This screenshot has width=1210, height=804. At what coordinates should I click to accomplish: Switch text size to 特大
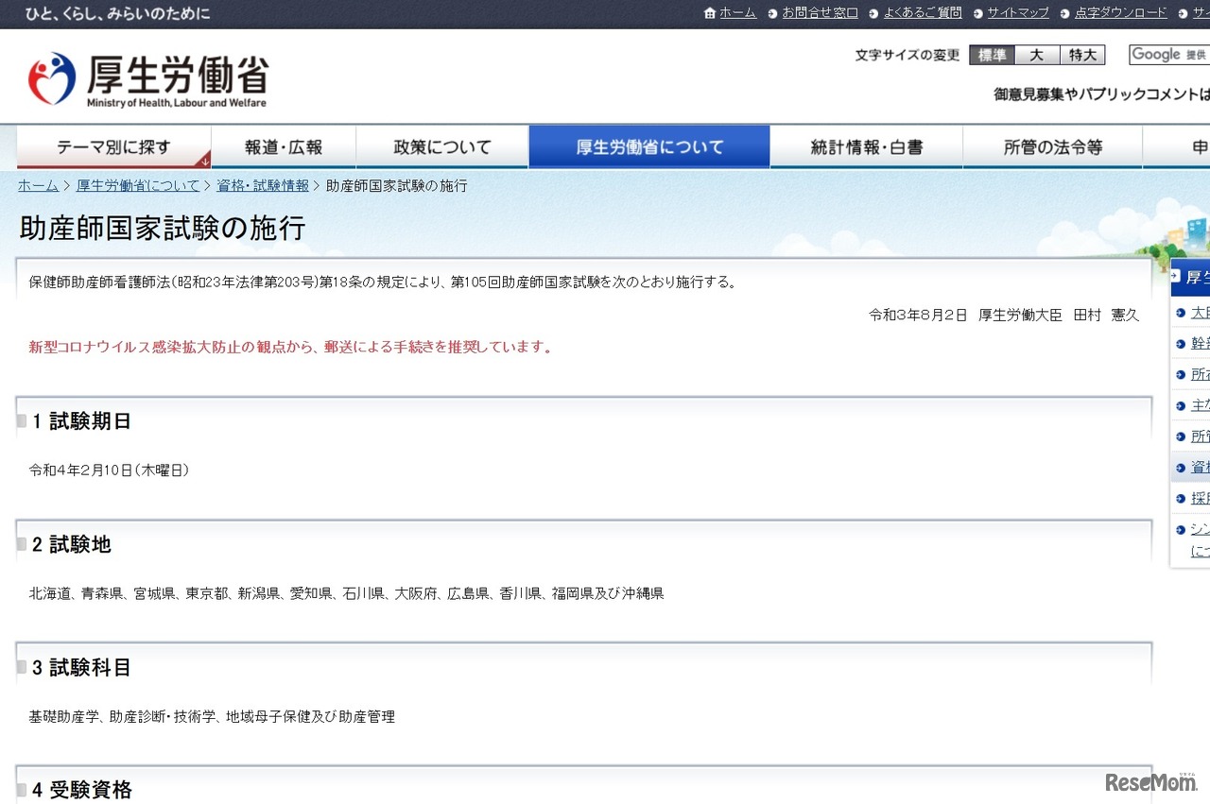(x=1082, y=55)
